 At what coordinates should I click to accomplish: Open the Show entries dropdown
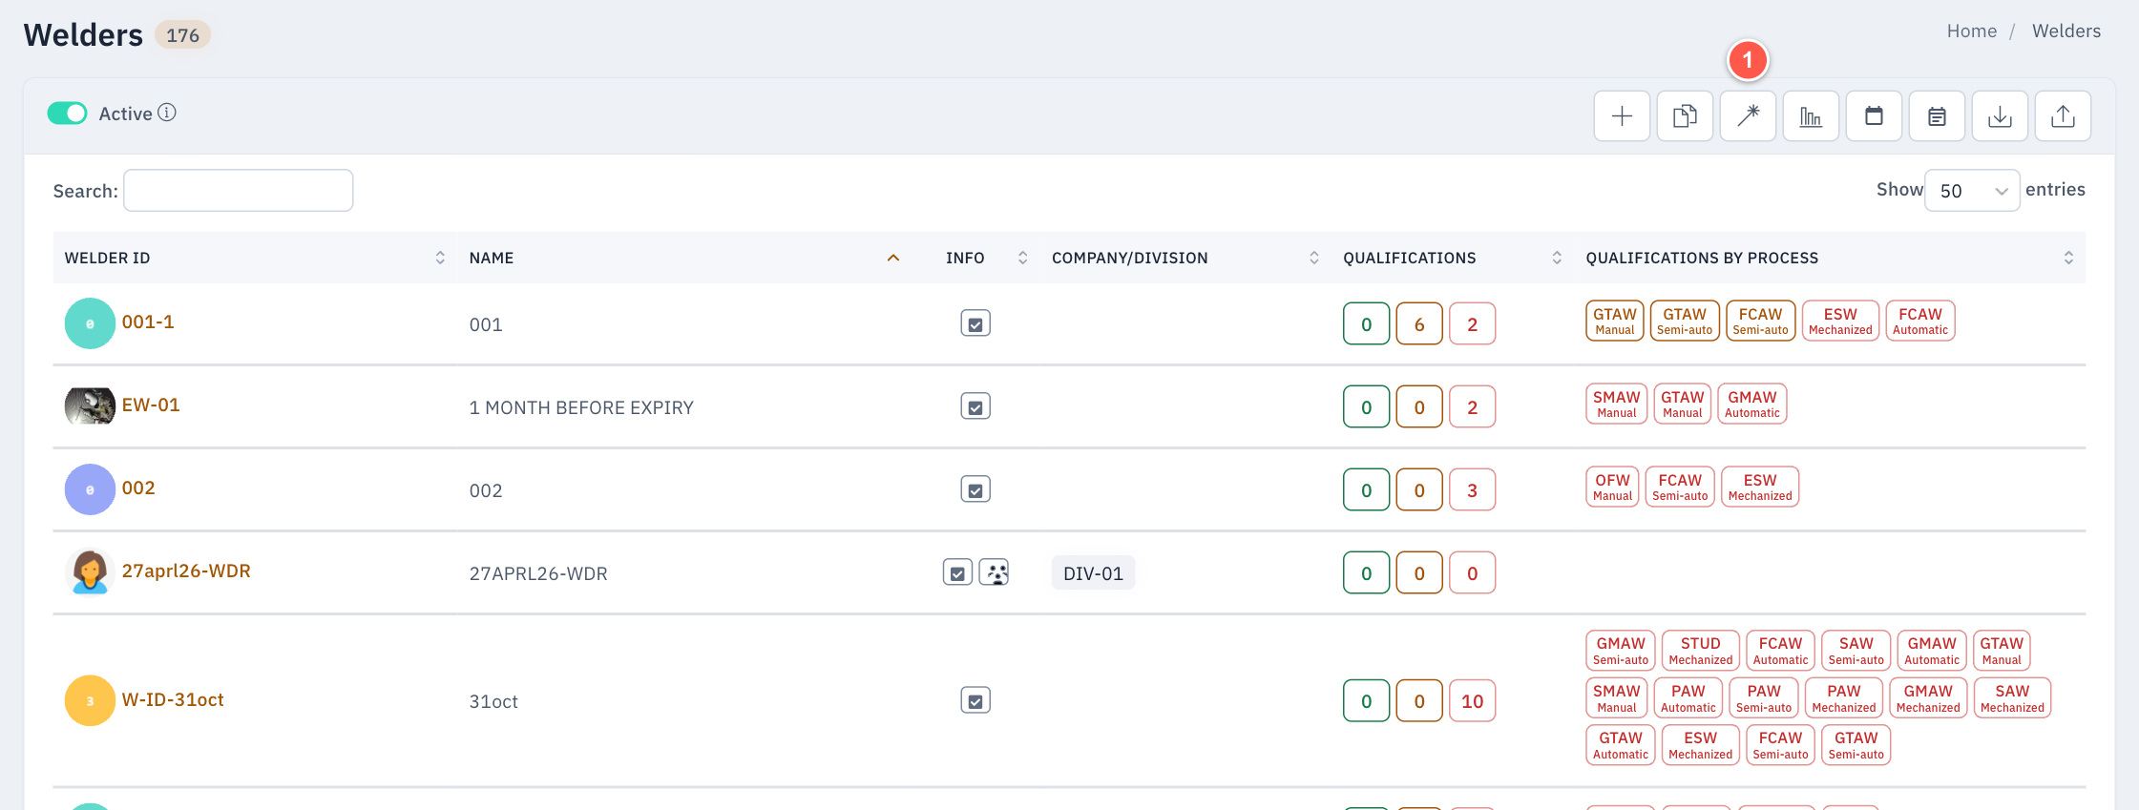pos(1972,191)
